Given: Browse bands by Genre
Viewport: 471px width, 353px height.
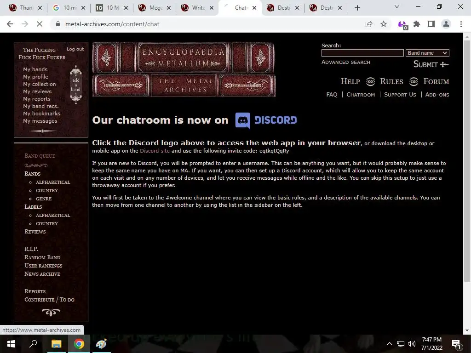Looking at the screenshot, I should pos(44,199).
